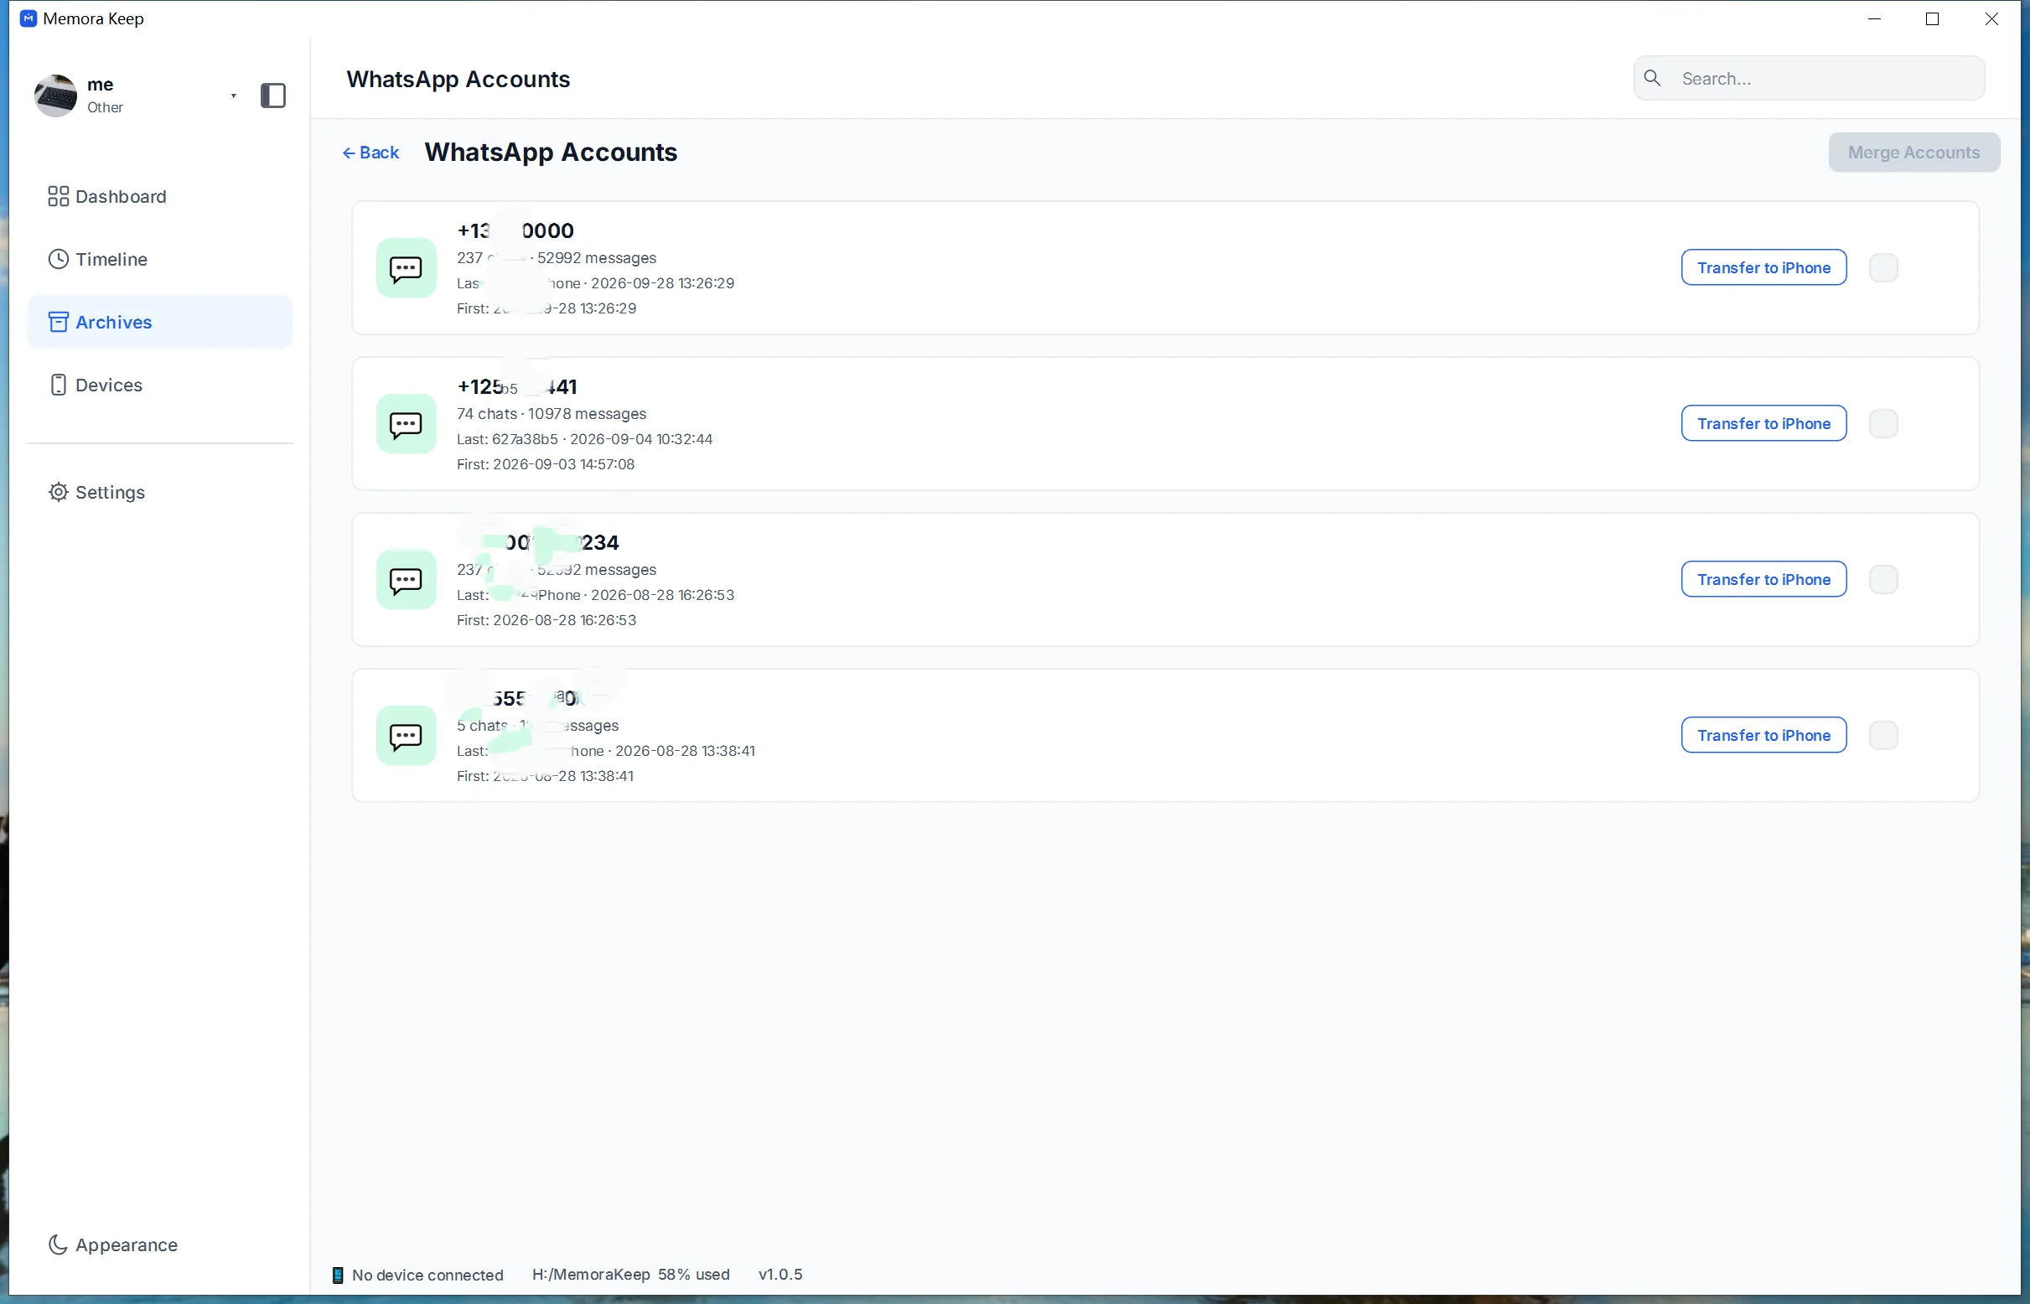Select Archives in the sidebar
This screenshot has height=1304, width=2030.
tap(160, 322)
